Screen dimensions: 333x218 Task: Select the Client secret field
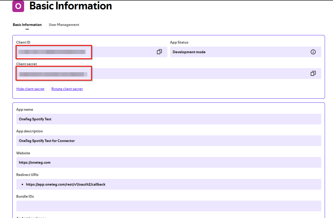(x=169, y=74)
